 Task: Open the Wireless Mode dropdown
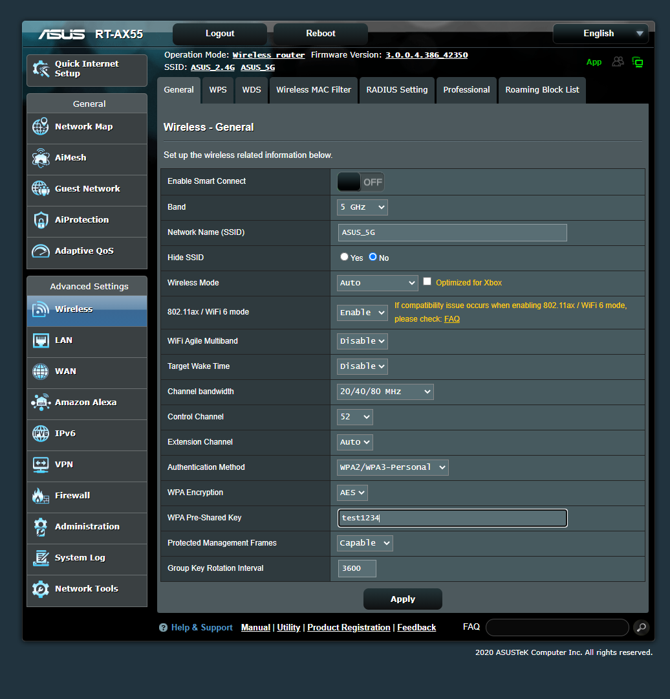click(377, 283)
